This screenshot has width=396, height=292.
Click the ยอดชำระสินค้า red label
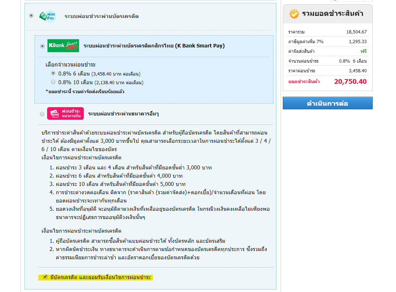pyautogui.click(x=304, y=81)
